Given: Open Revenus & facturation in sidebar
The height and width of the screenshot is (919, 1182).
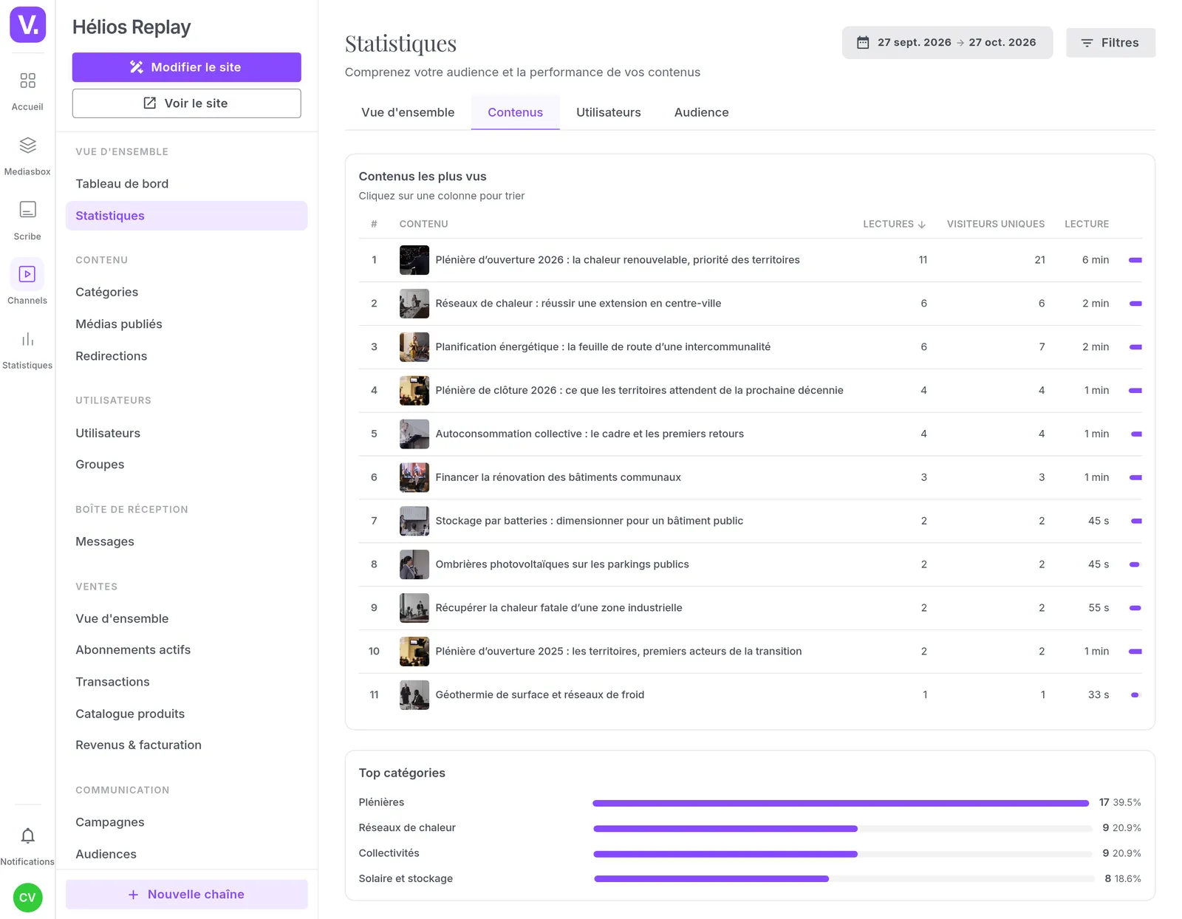Looking at the screenshot, I should pyautogui.click(x=186, y=745).
